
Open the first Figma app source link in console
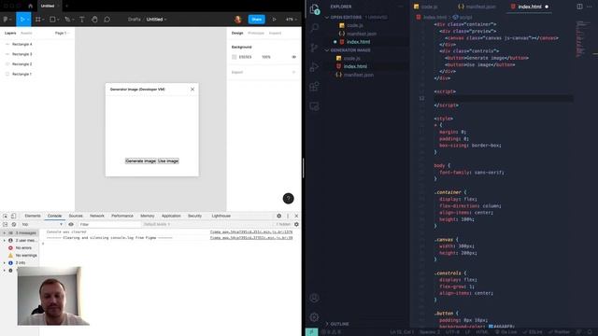tap(251, 231)
